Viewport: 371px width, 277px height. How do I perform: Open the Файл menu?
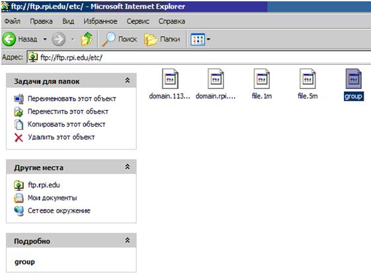[13, 21]
